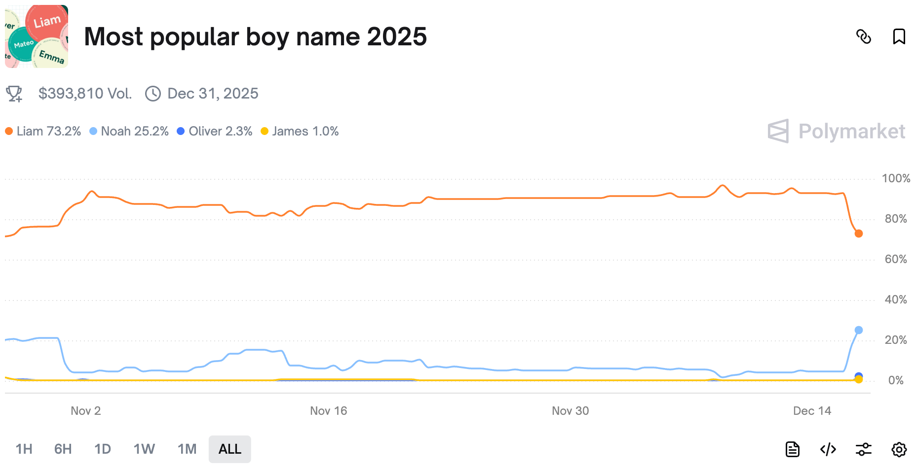The width and height of the screenshot is (916, 468).
Task: Click the clock end-date icon
Action: pyautogui.click(x=153, y=94)
